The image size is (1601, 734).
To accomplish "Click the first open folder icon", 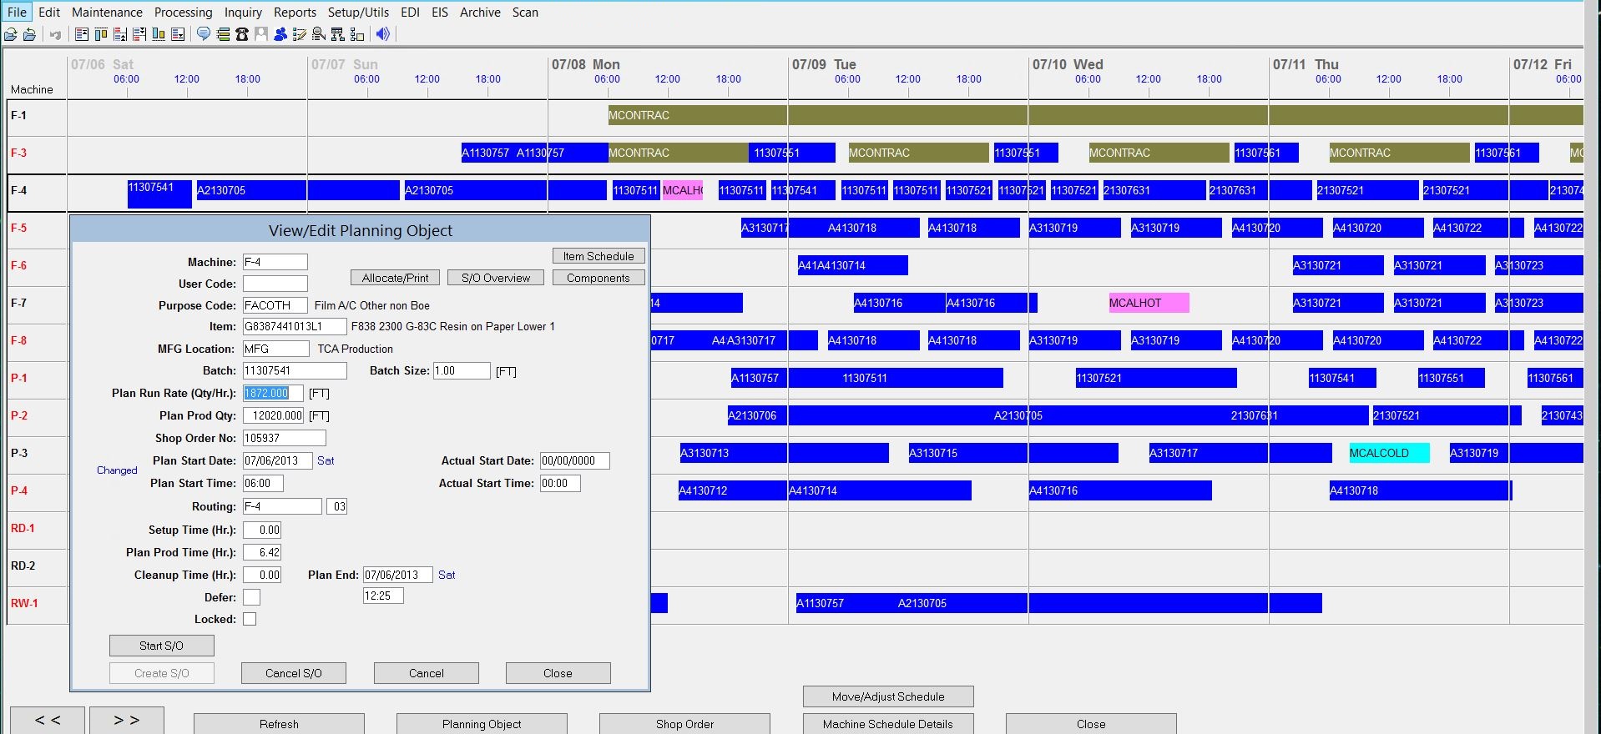I will coord(11,34).
